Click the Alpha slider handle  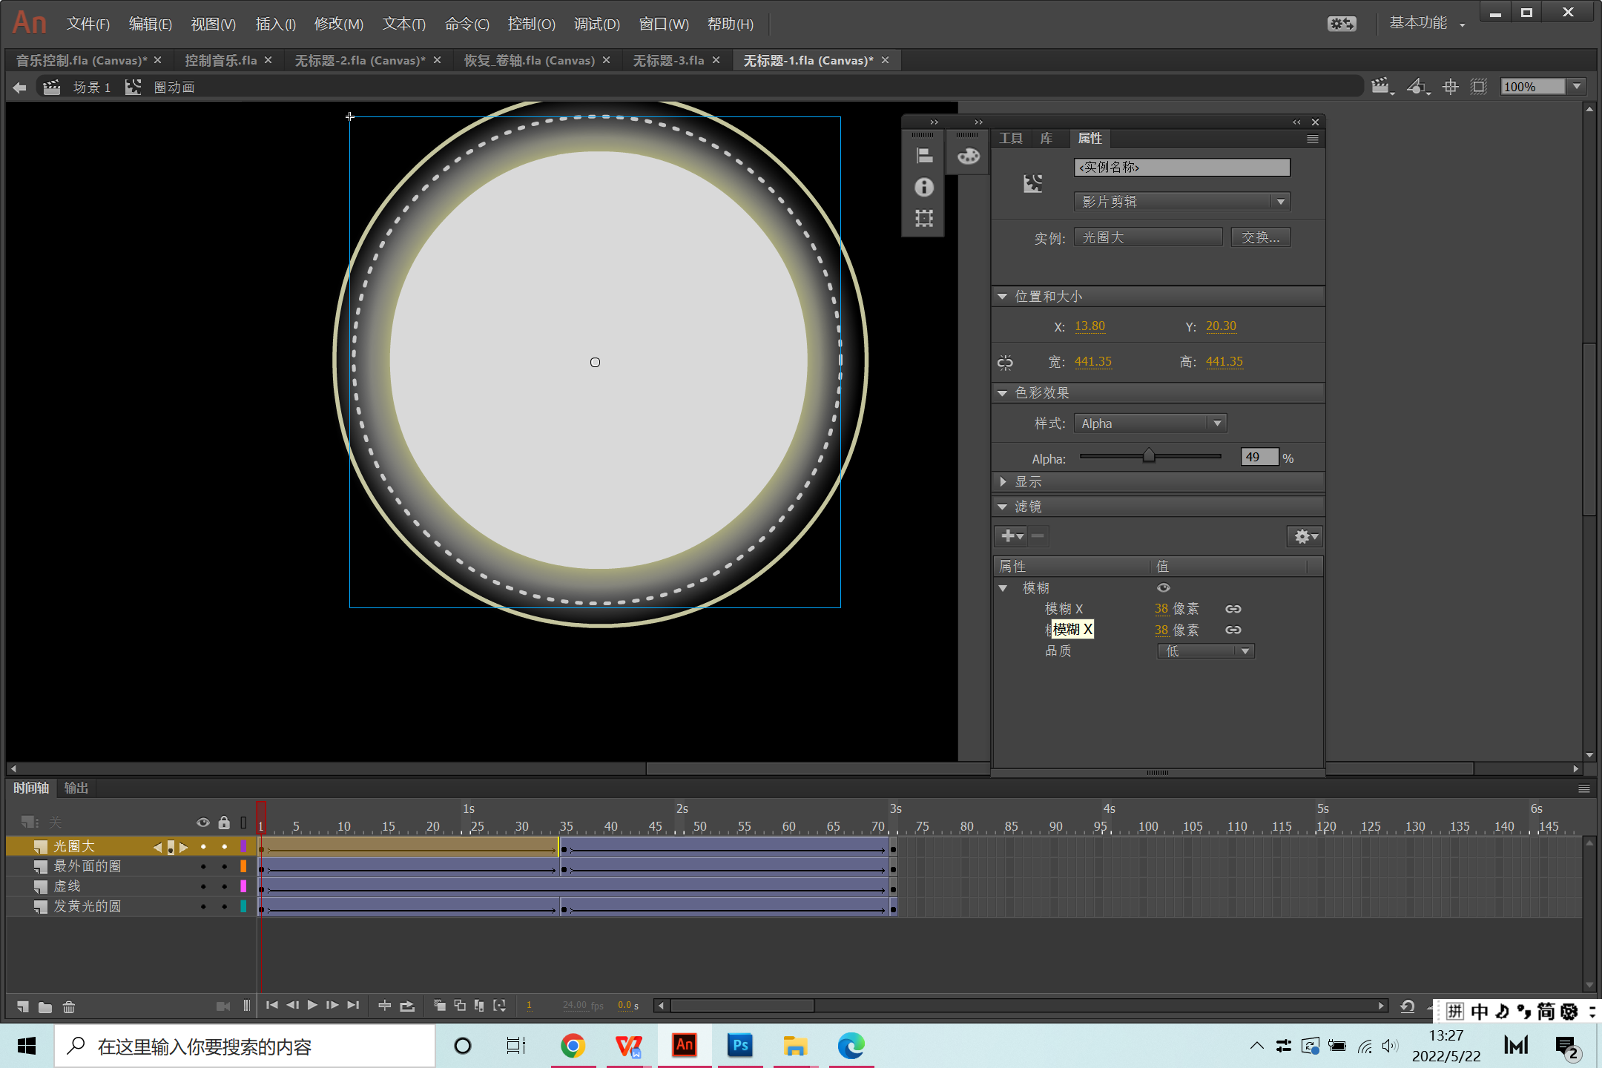1149,456
